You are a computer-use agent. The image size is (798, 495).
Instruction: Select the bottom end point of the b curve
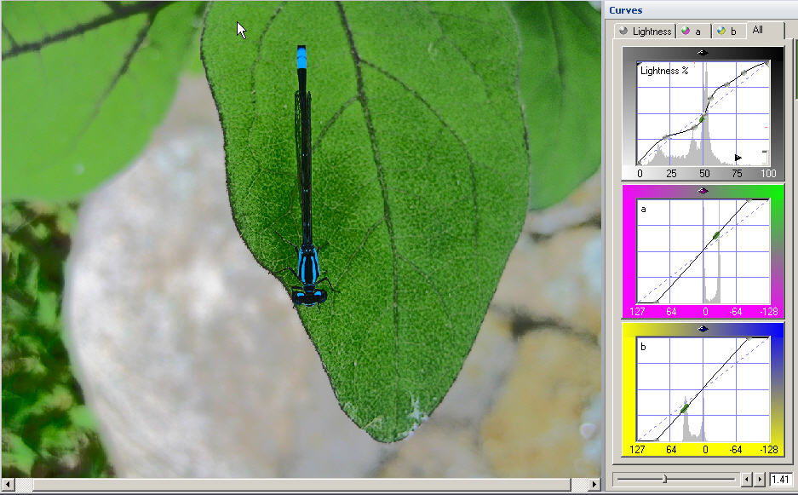pos(657,440)
